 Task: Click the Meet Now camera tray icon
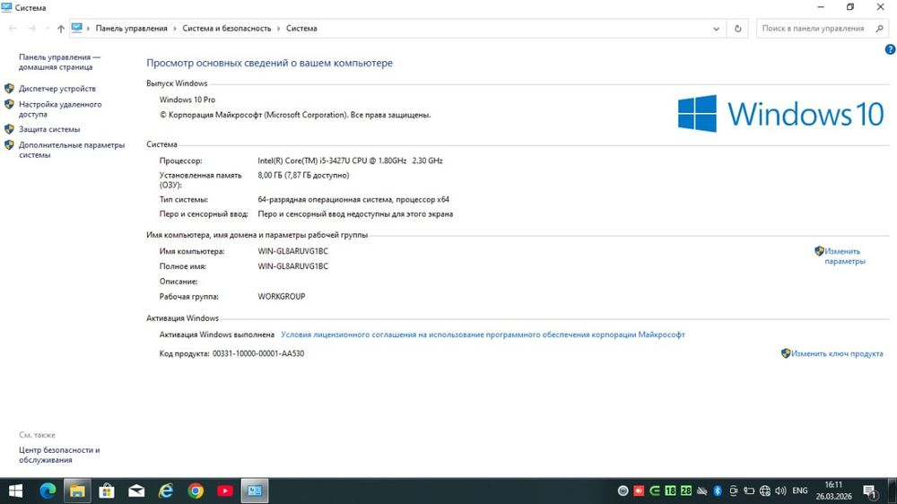pos(734,491)
